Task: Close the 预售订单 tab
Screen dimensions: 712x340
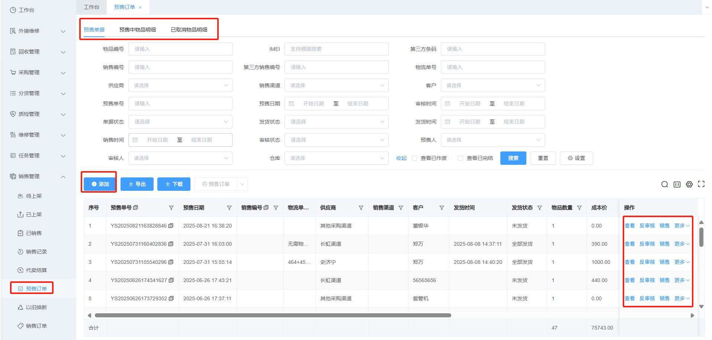Action: [x=140, y=7]
